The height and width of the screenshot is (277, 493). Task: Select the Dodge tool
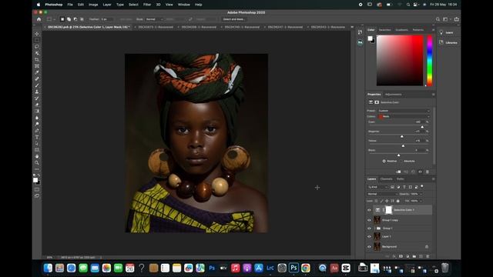[37, 124]
